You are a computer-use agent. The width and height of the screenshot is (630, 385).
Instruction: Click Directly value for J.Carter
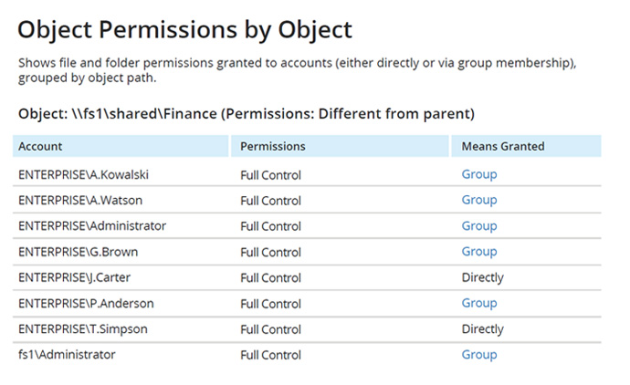pos(483,277)
